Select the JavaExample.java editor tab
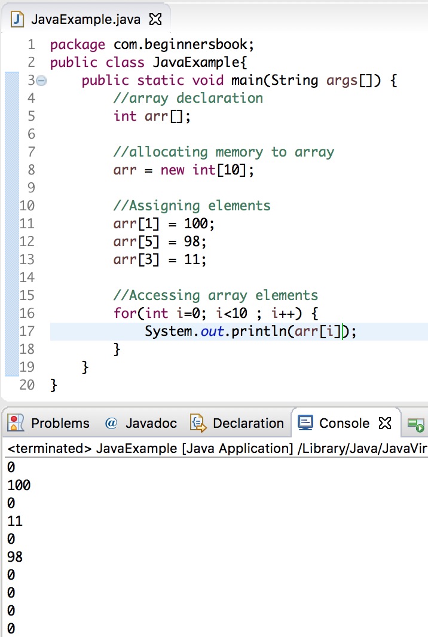This screenshot has width=428, height=637. (85, 19)
